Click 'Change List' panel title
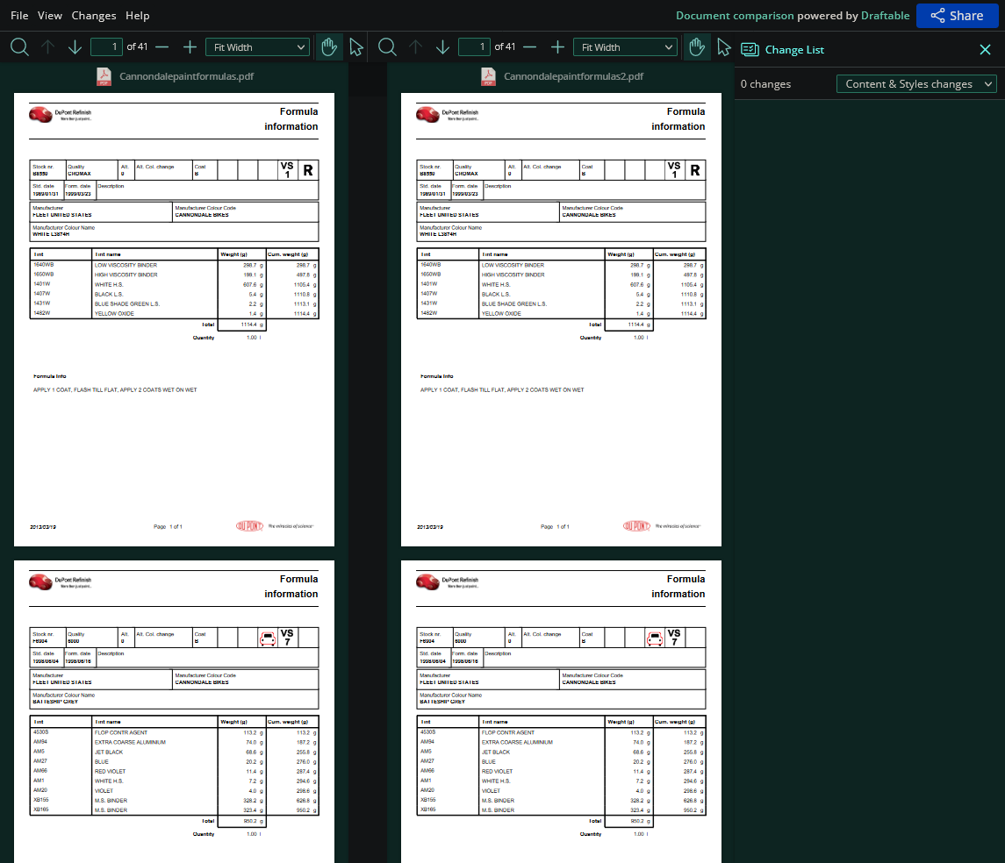The height and width of the screenshot is (863, 1005). click(x=794, y=49)
